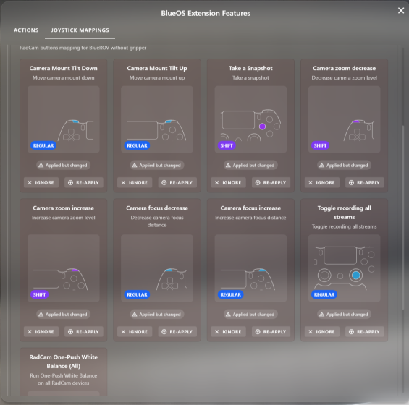Click the SHIFT badge on Take a Snapshot
The image size is (409, 405).
pos(227,145)
